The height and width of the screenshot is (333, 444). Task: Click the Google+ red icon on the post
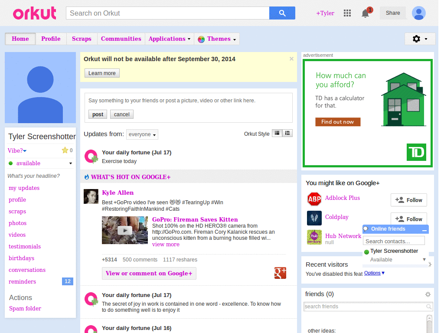pyautogui.click(x=280, y=273)
